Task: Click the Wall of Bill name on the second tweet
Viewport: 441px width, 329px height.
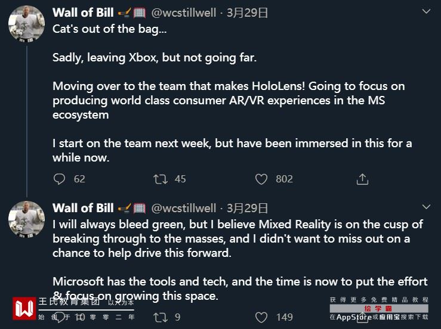Action: (x=83, y=208)
